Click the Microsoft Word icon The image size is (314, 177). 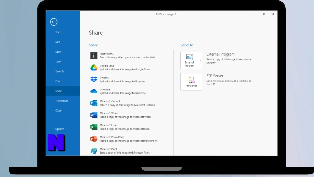(x=94, y=115)
